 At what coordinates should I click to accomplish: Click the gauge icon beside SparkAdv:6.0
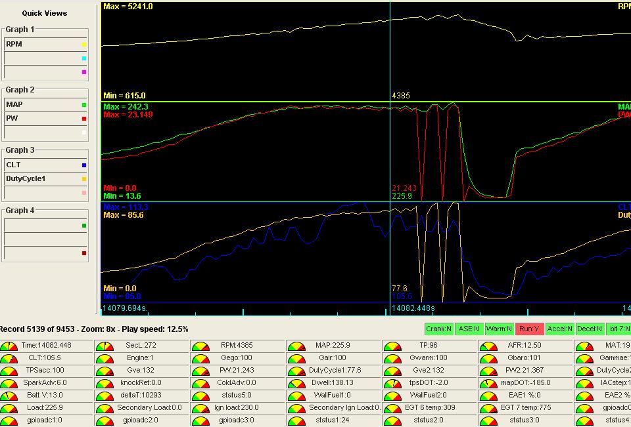pyautogui.click(x=9, y=383)
